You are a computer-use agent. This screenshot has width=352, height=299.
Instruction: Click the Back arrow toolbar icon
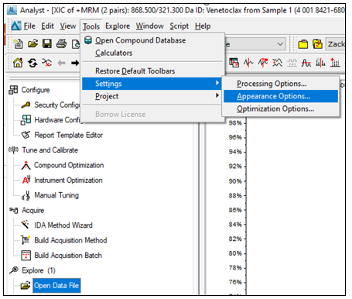coord(61,63)
